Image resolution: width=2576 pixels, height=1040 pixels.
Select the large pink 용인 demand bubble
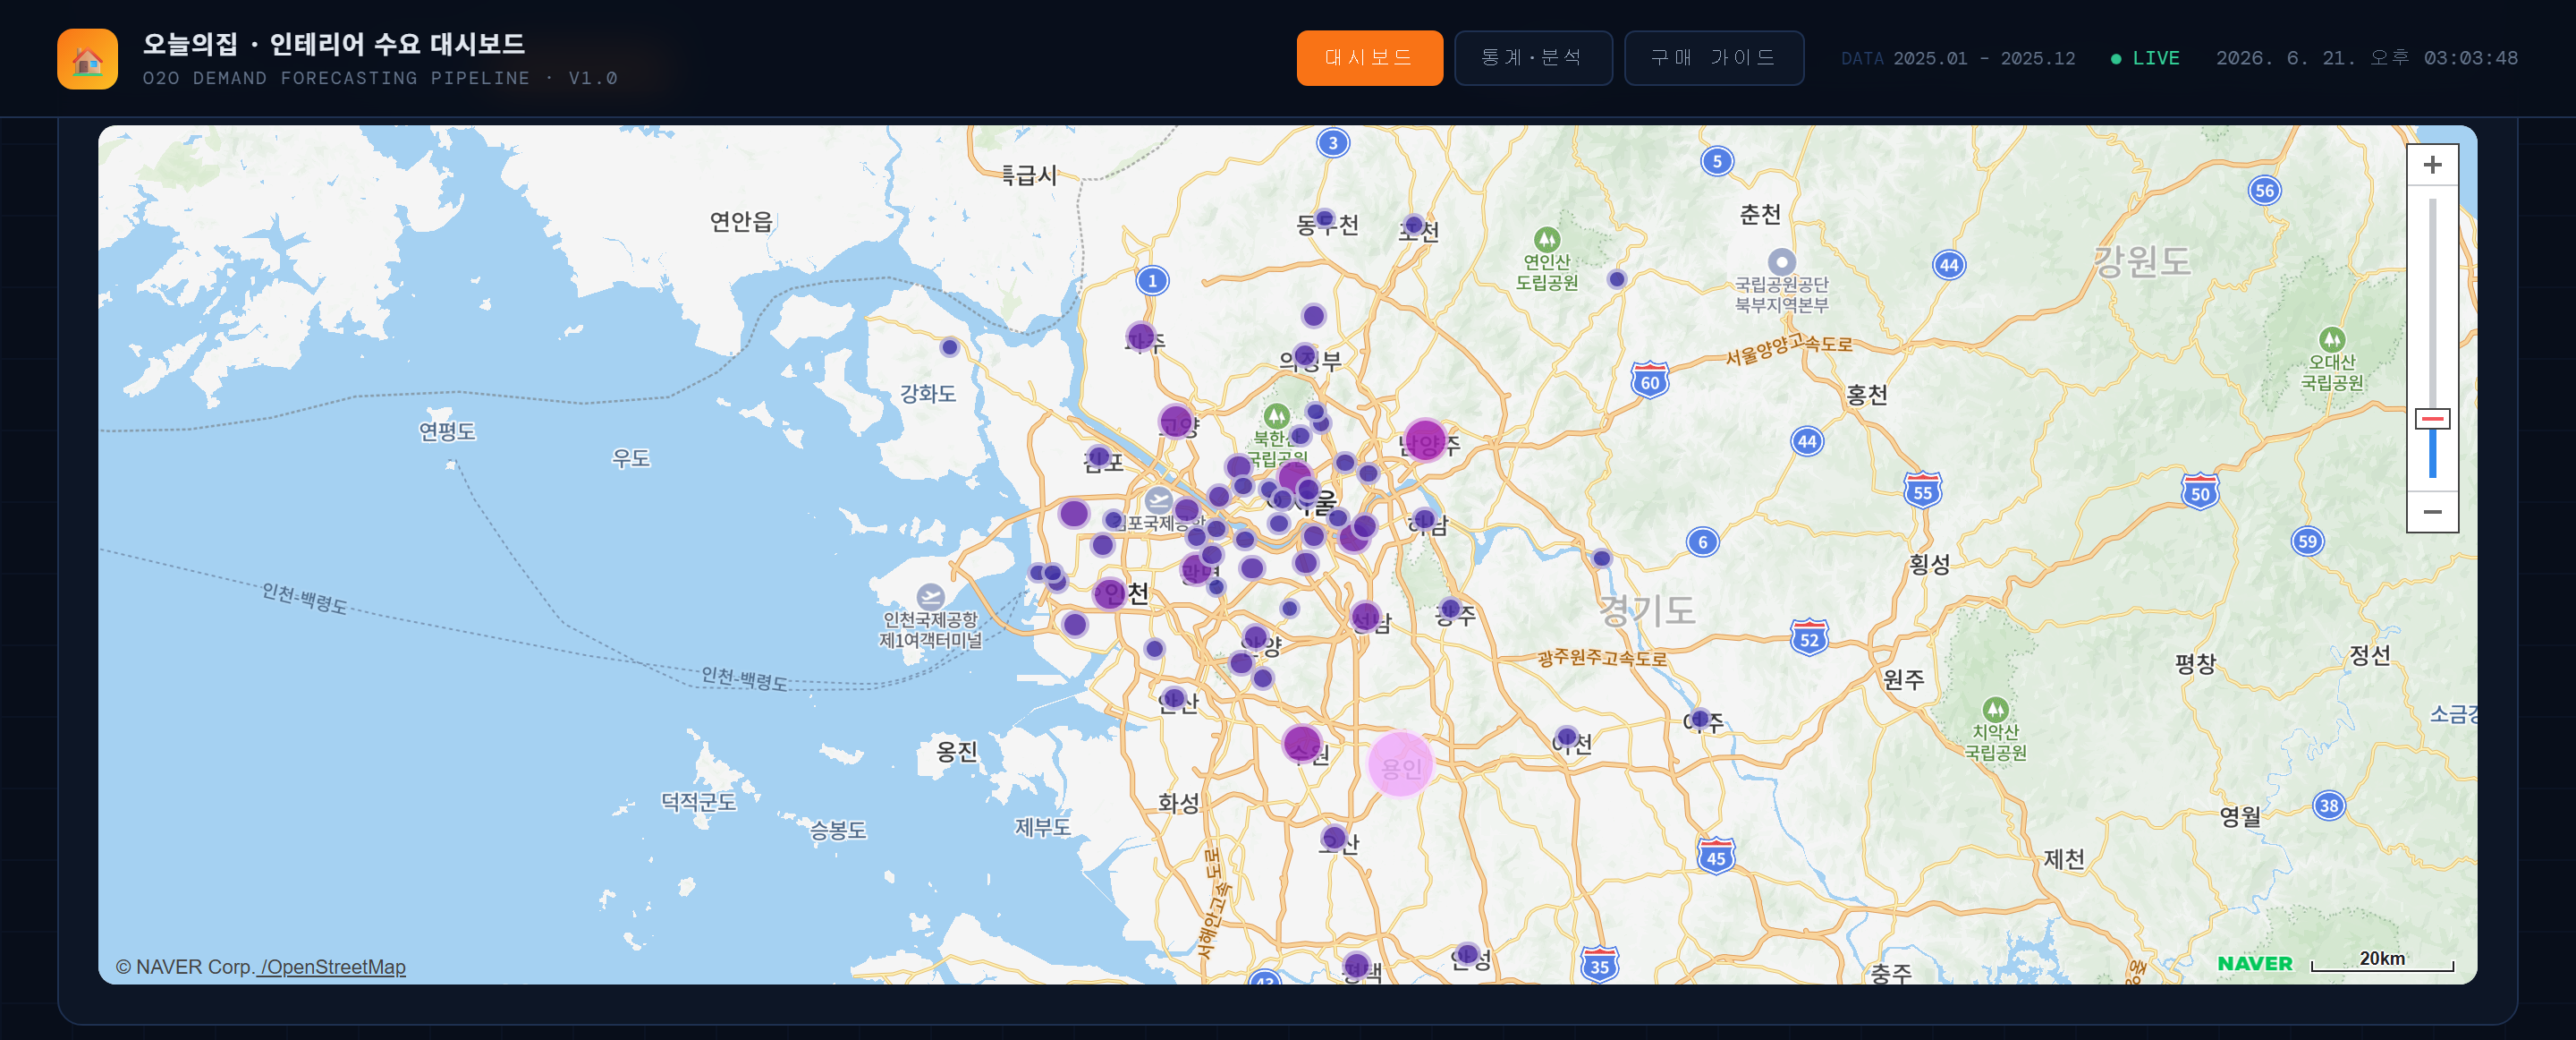click(1400, 763)
